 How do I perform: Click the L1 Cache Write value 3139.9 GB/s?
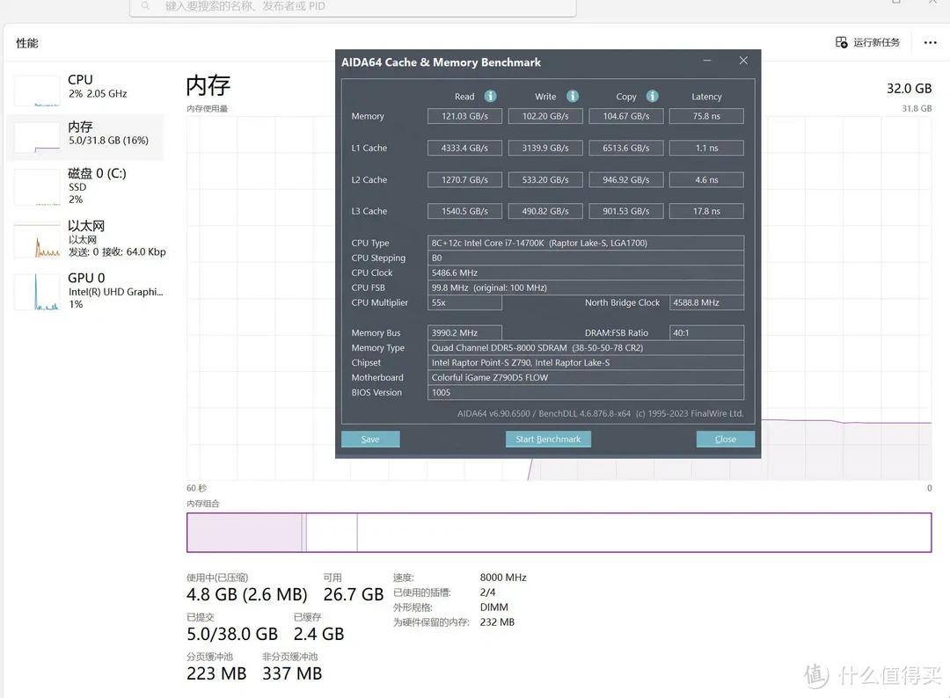(x=545, y=148)
